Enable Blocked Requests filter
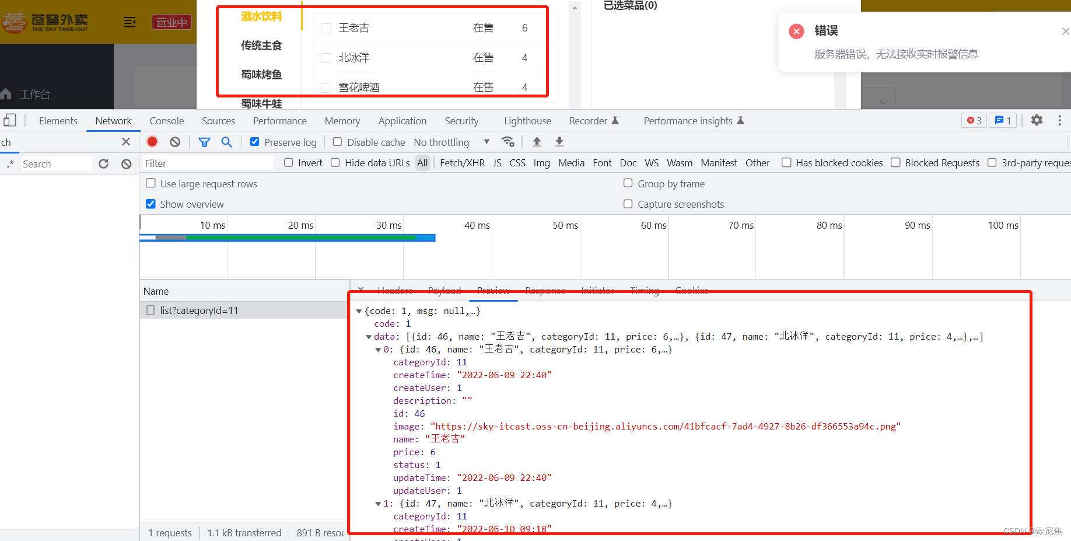1071x541 pixels. pos(895,163)
